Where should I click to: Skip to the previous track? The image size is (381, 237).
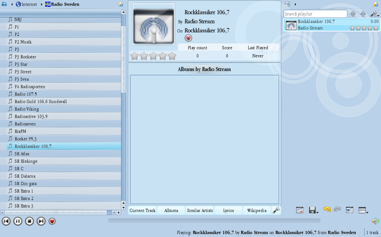pyautogui.click(x=6, y=221)
